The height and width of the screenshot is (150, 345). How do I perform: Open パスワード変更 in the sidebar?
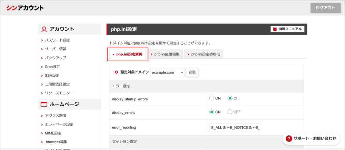(57, 40)
